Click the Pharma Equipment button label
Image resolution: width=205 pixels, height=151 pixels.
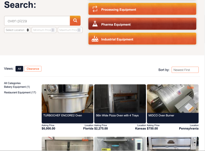[x=116, y=24]
